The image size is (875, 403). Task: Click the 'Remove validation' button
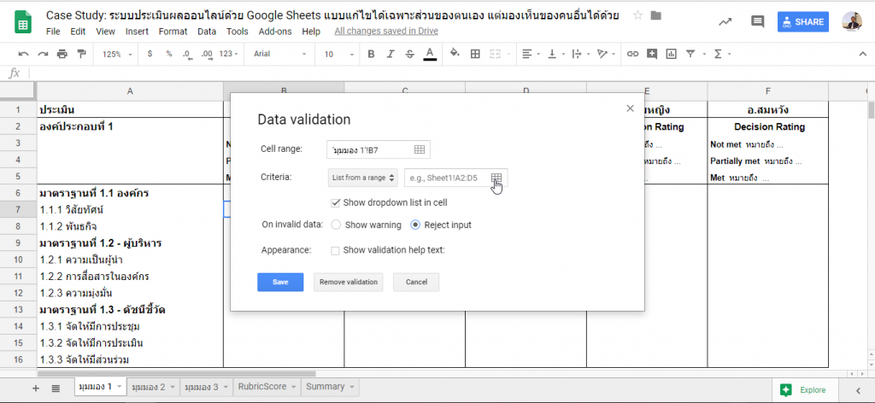[348, 282]
